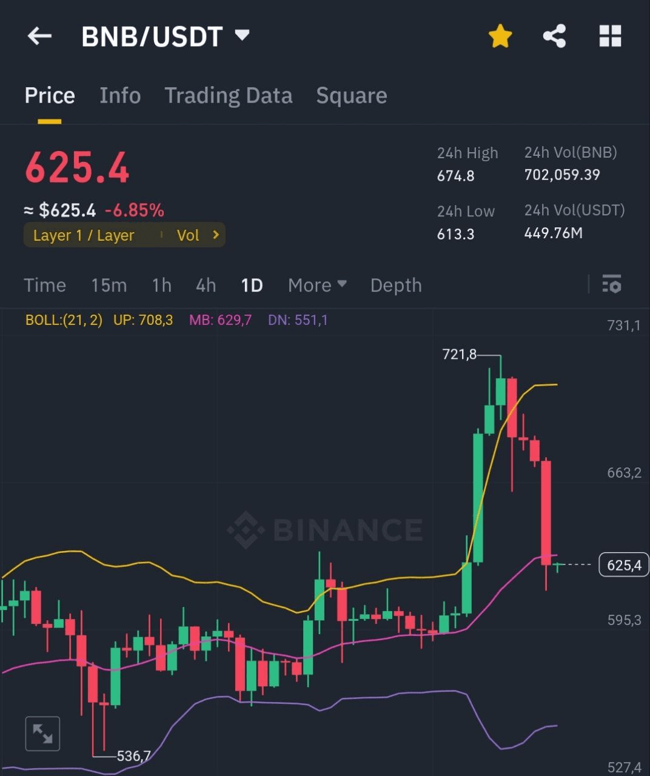Toggle the favorite star icon
Screen dimensions: 650x776
click(500, 36)
